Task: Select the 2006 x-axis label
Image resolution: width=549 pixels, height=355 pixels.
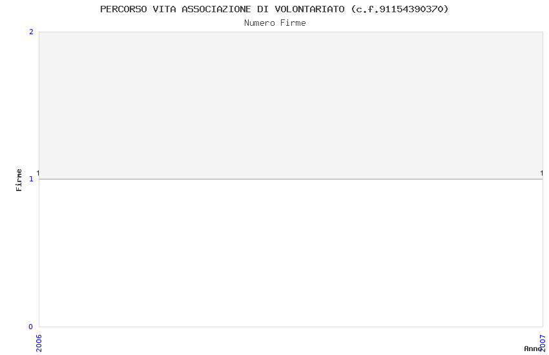Action: pos(39,343)
